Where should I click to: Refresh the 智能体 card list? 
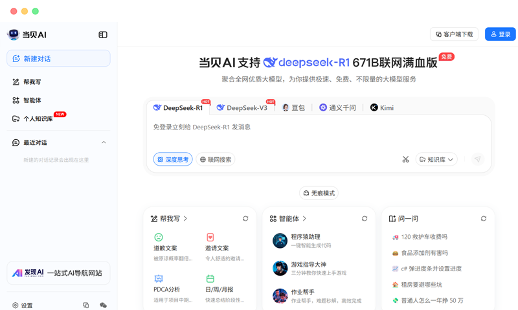365,219
